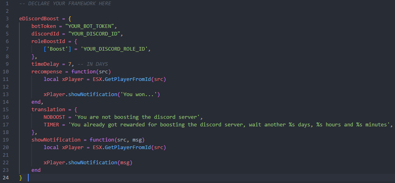Viewport: 395px width, 183px height.
Task: Click 'function(src, msg)' on line 19
Action: coord(117,140)
